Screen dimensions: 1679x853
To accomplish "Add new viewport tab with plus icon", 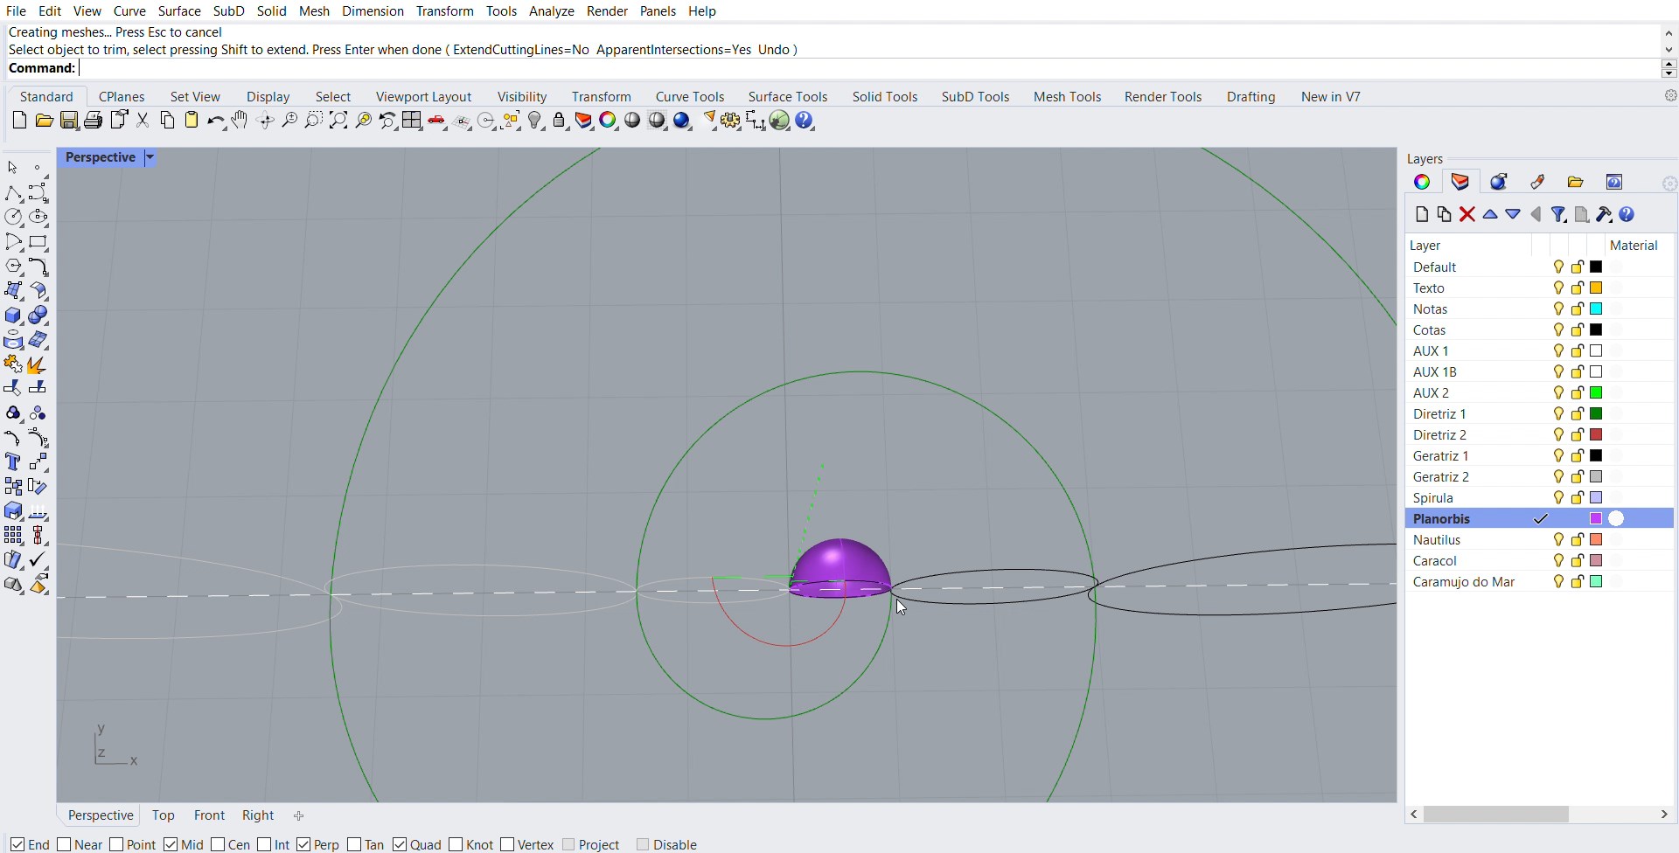I will pyautogui.click(x=298, y=815).
